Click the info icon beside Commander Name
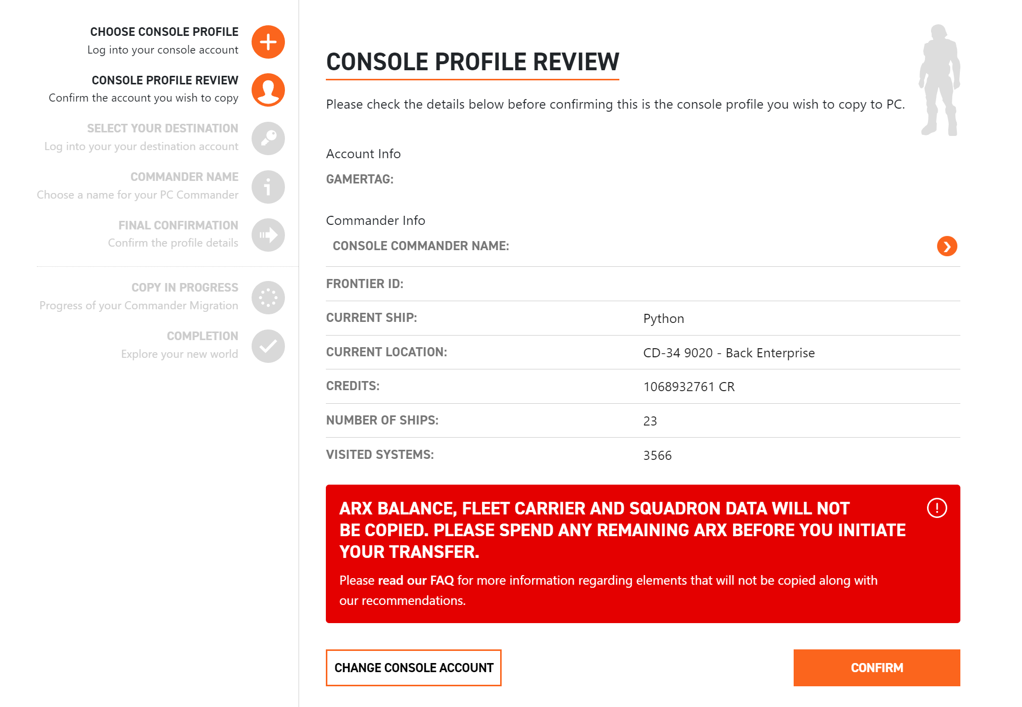This screenshot has width=1022, height=707. point(268,187)
